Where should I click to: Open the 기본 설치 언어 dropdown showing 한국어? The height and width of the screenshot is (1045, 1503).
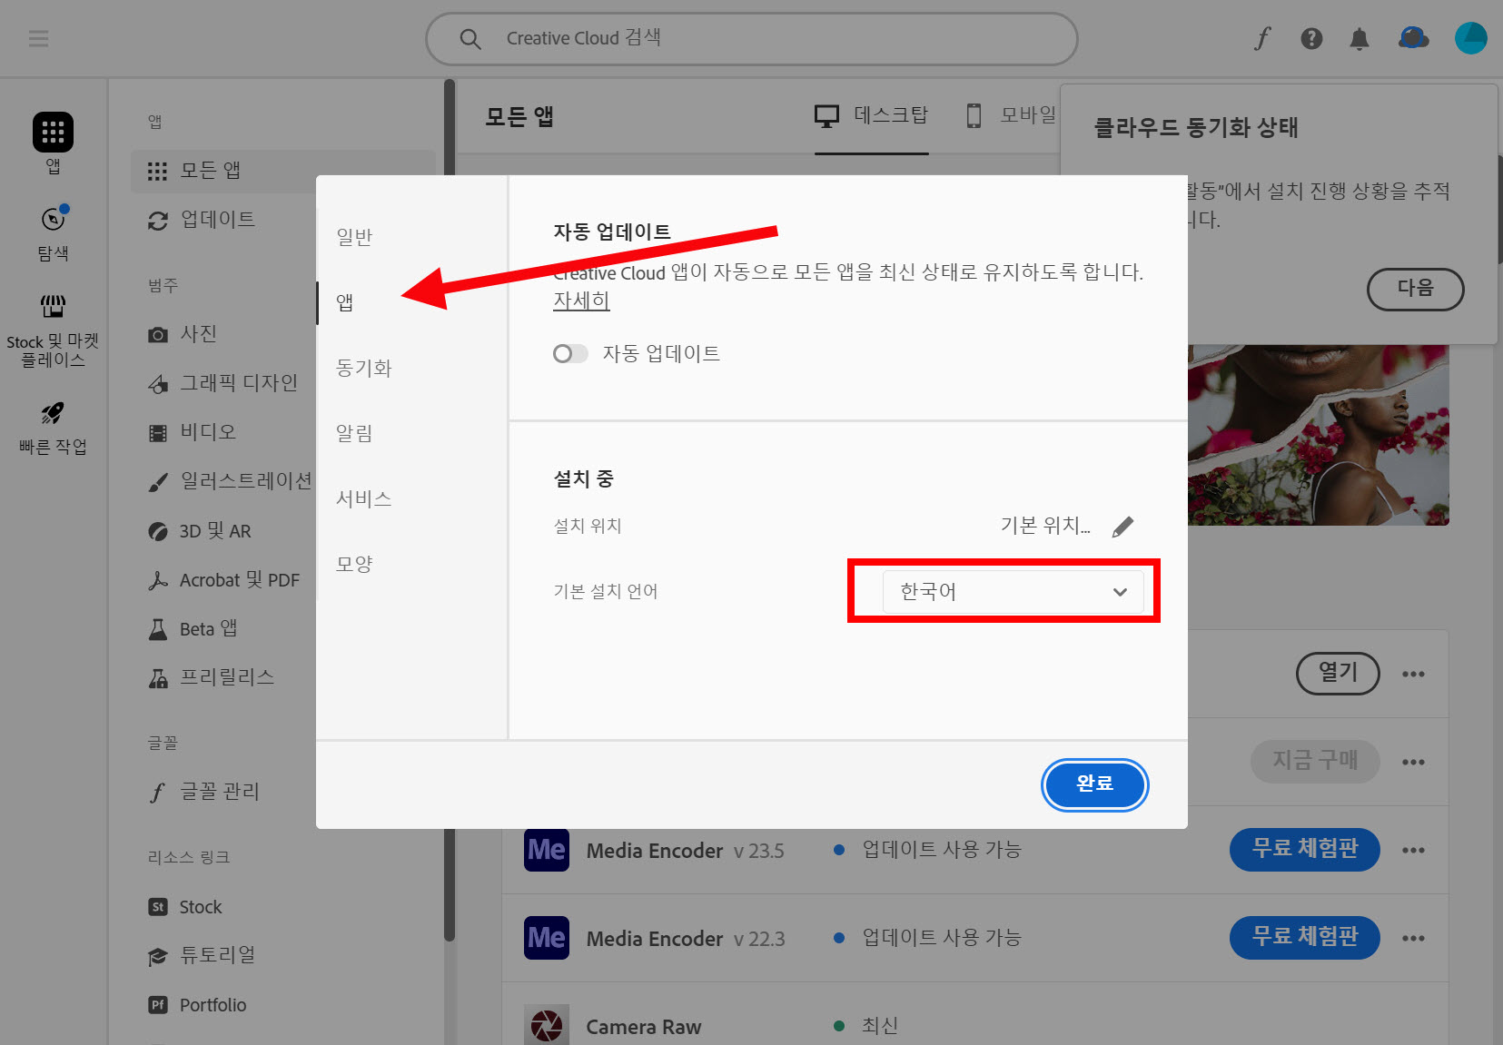click(x=1013, y=592)
